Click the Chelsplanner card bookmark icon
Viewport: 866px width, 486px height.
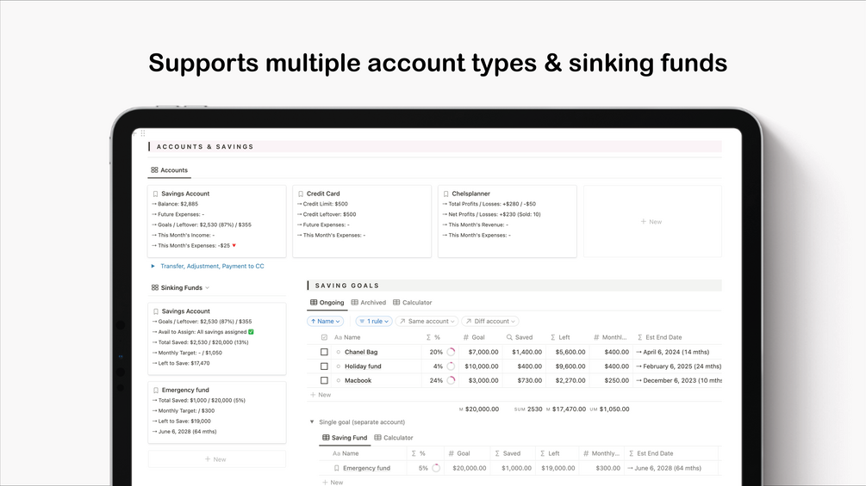point(445,194)
